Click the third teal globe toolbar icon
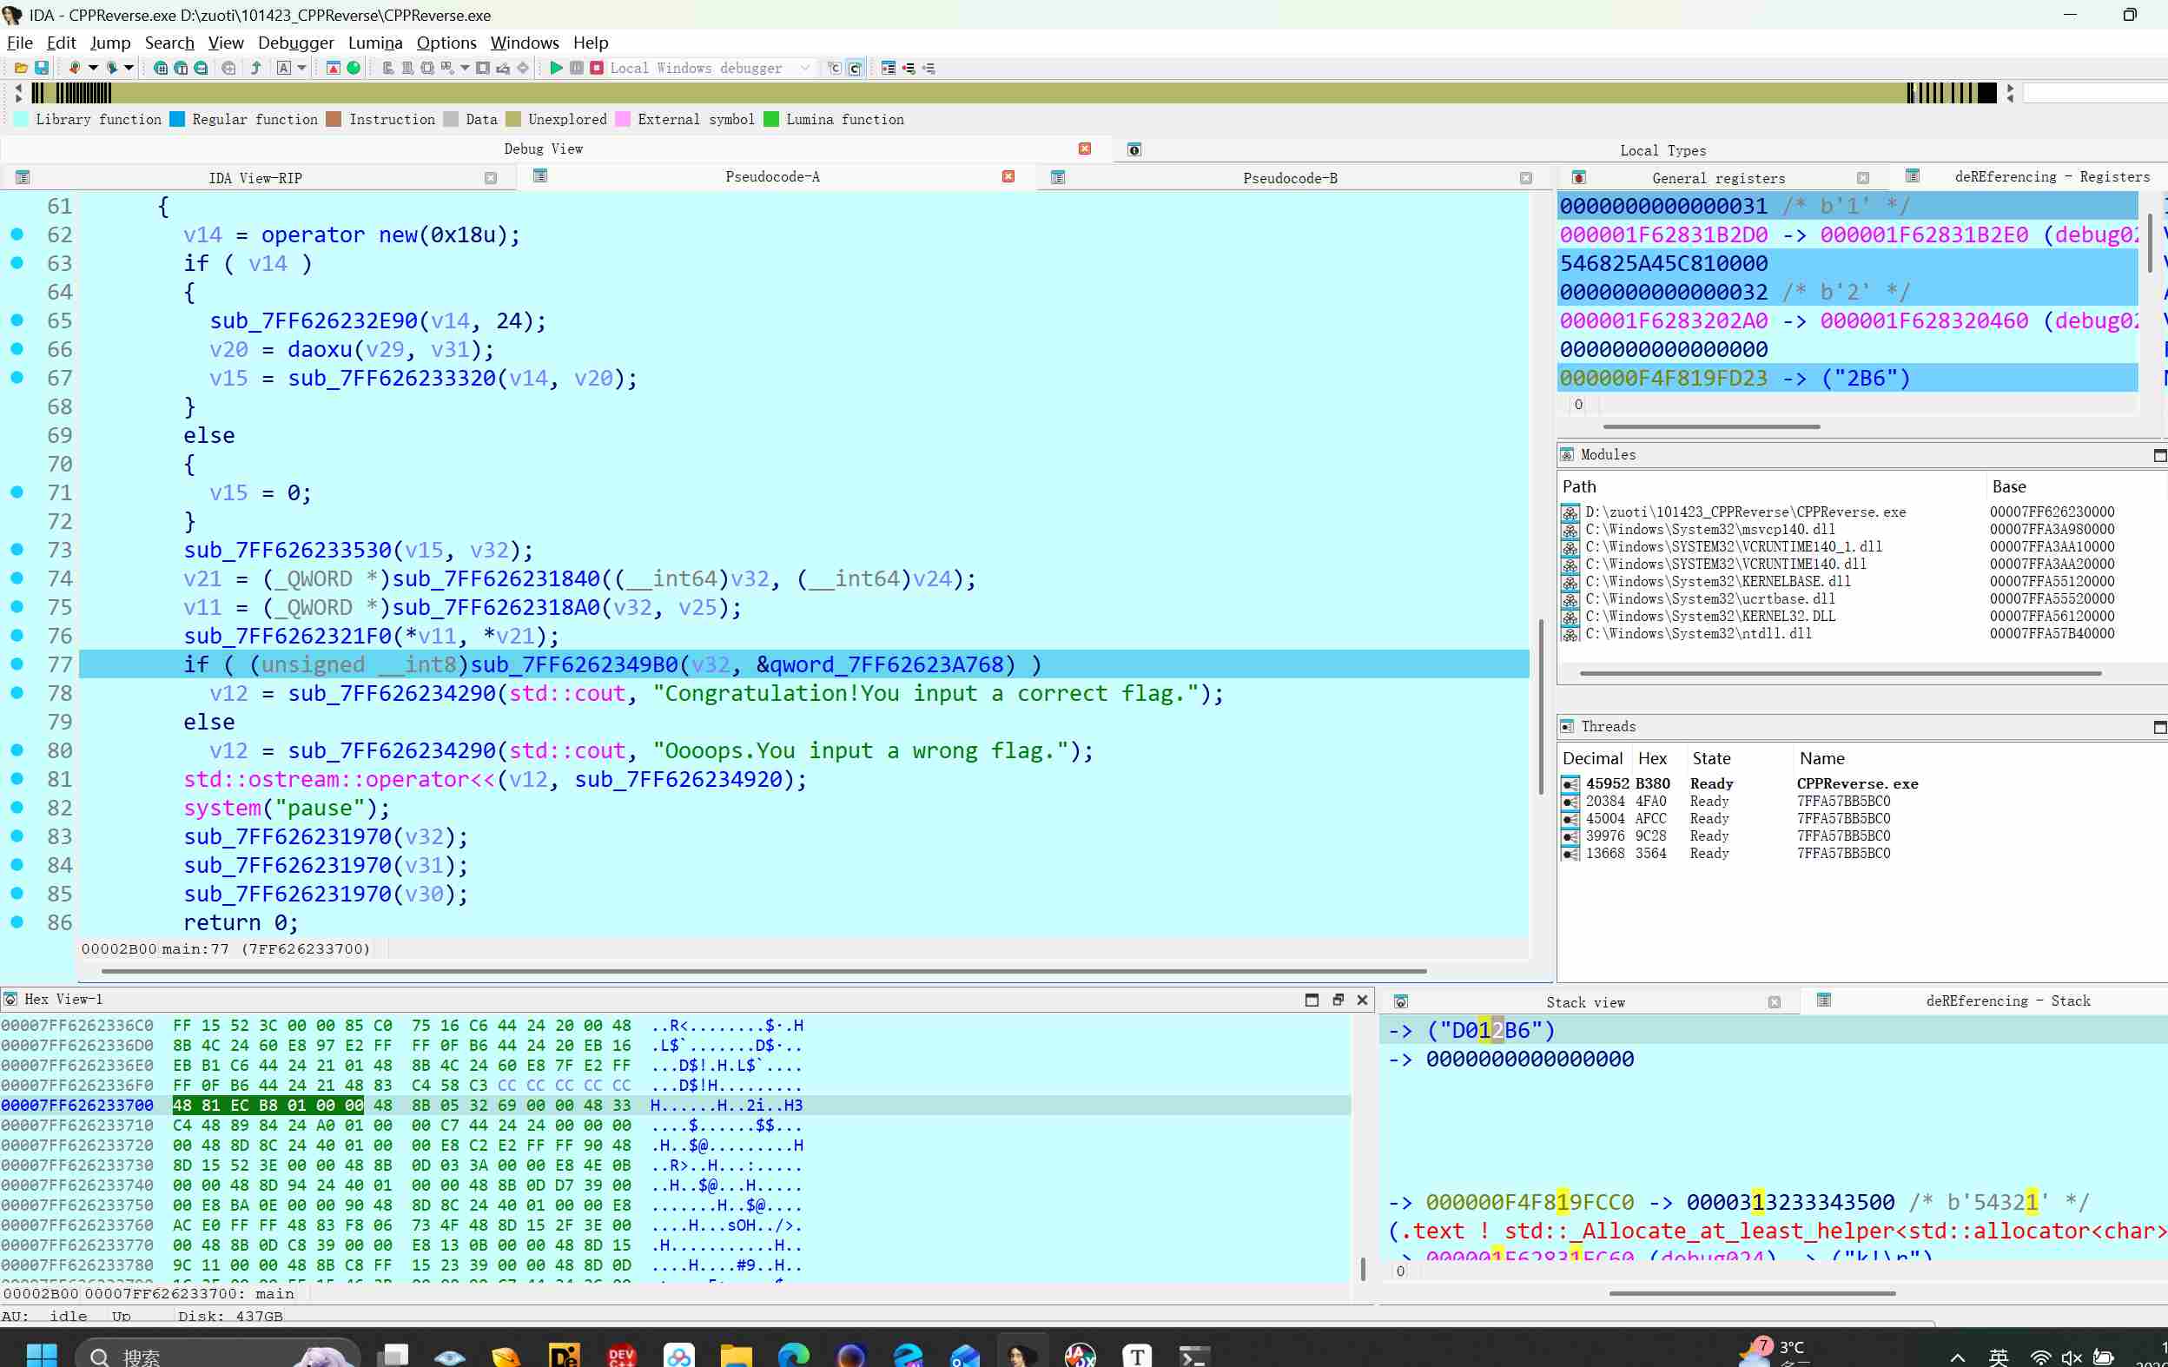2168x1367 pixels. pos(201,69)
